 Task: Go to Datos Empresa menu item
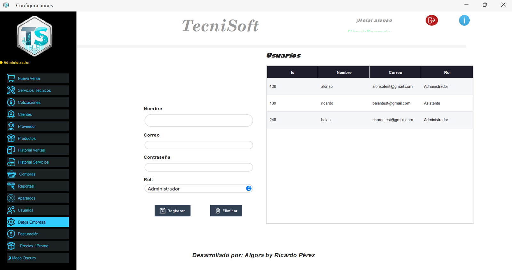(38, 222)
